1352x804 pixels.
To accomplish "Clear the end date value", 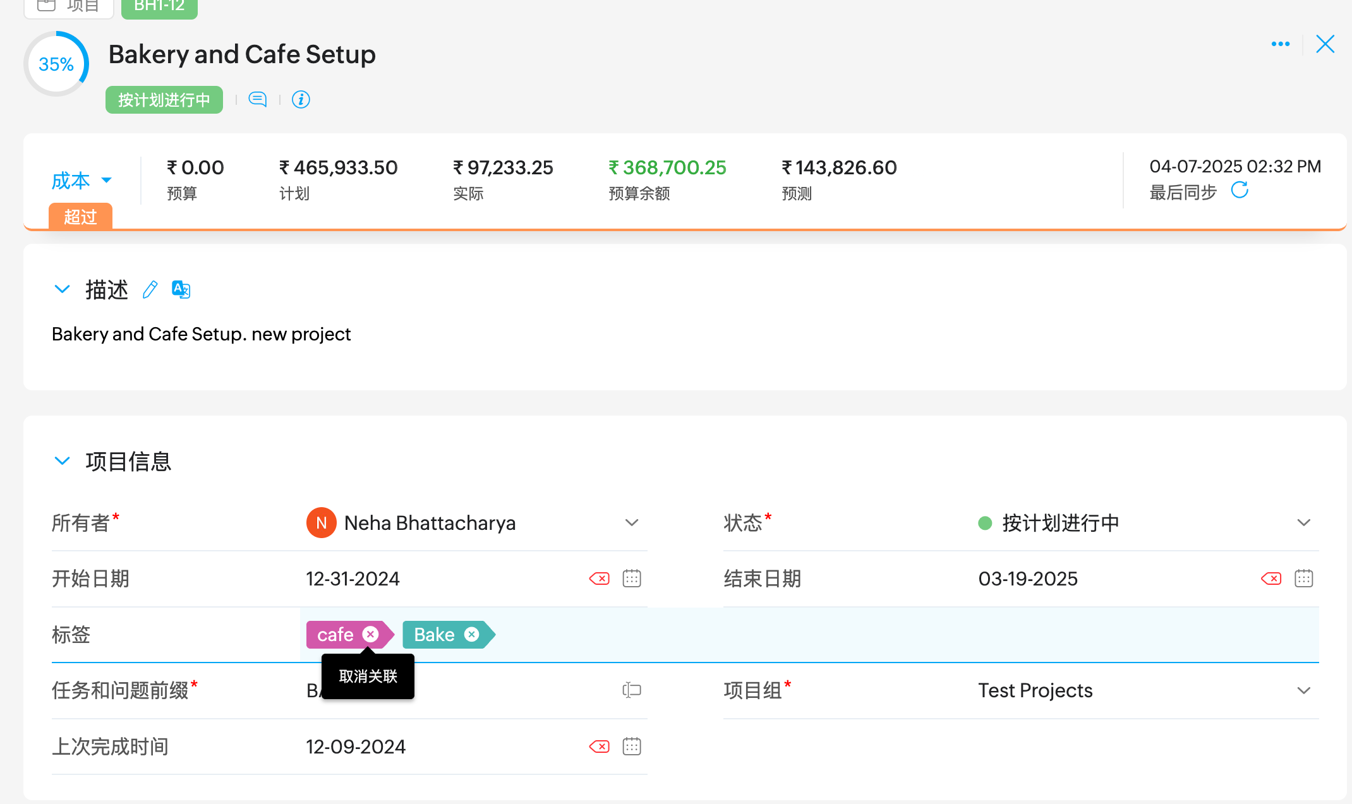I will (x=1271, y=579).
